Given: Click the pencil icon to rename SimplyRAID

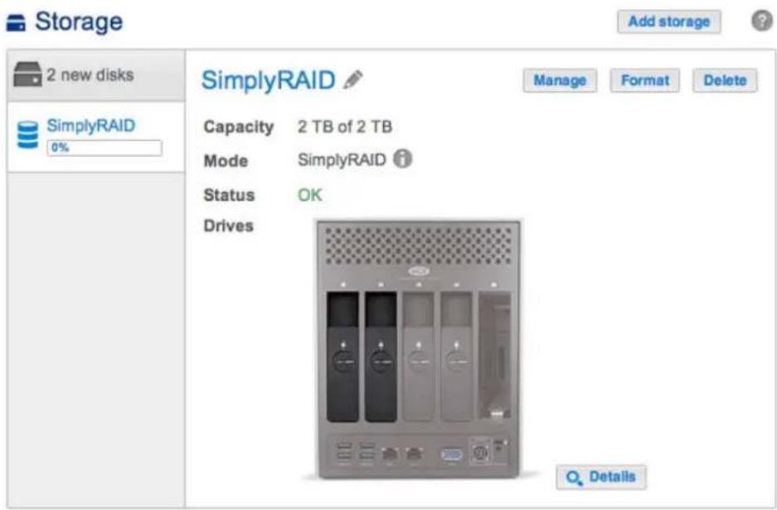Looking at the screenshot, I should pos(352,80).
